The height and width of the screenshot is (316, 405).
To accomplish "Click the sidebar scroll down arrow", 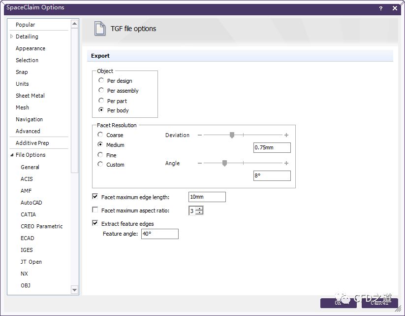I will click(74, 290).
